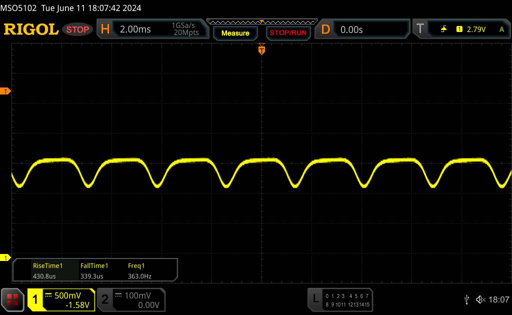Select the RiseTime1 measurement of 430.8us
This screenshot has height=315, width=512.
pos(47,270)
